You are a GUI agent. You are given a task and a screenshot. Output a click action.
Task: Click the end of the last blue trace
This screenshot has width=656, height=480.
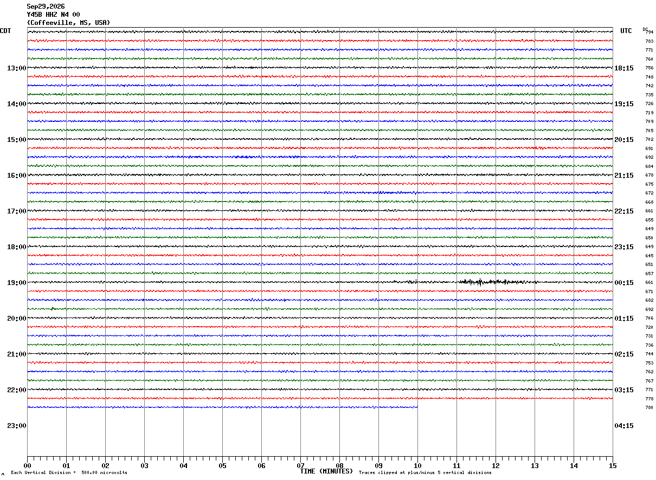(417, 407)
